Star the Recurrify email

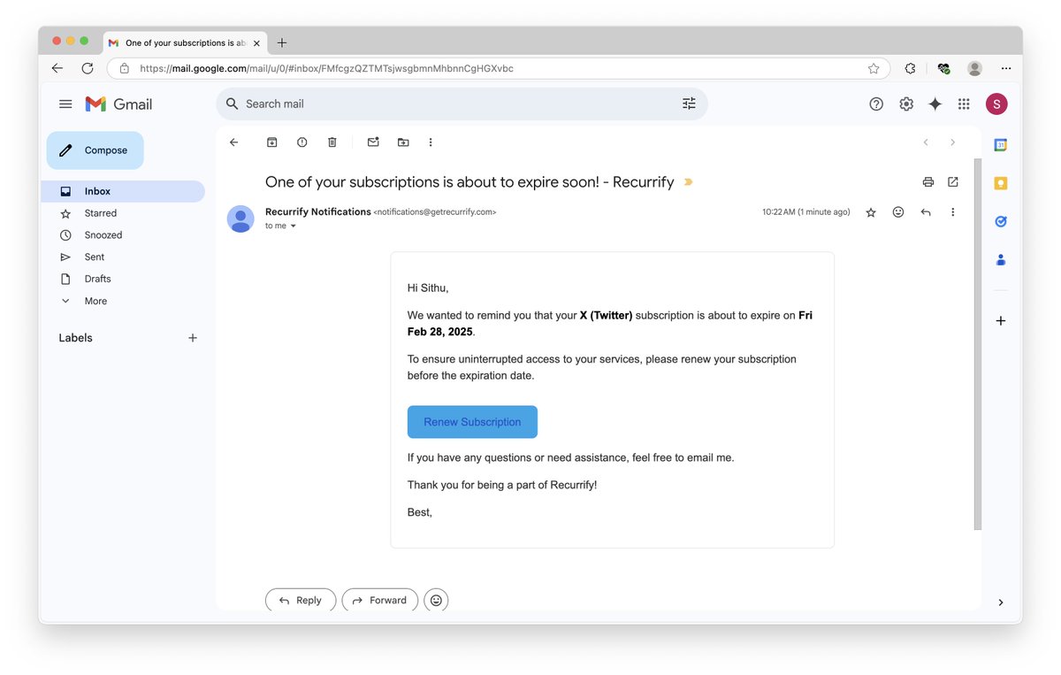(871, 212)
